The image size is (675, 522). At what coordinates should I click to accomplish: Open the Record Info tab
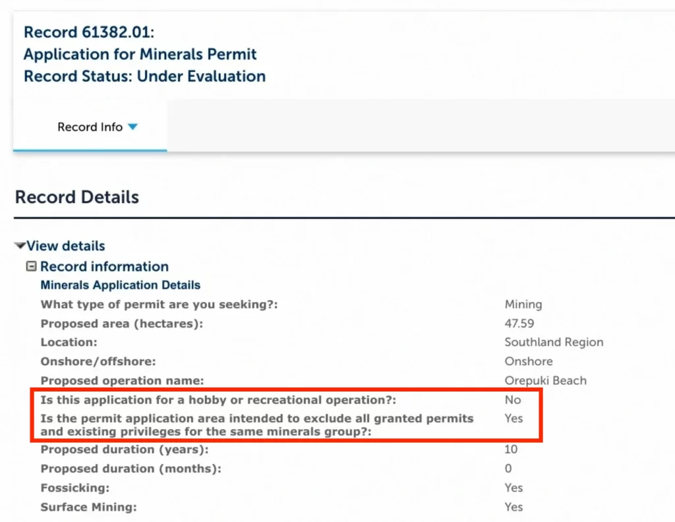tap(90, 127)
